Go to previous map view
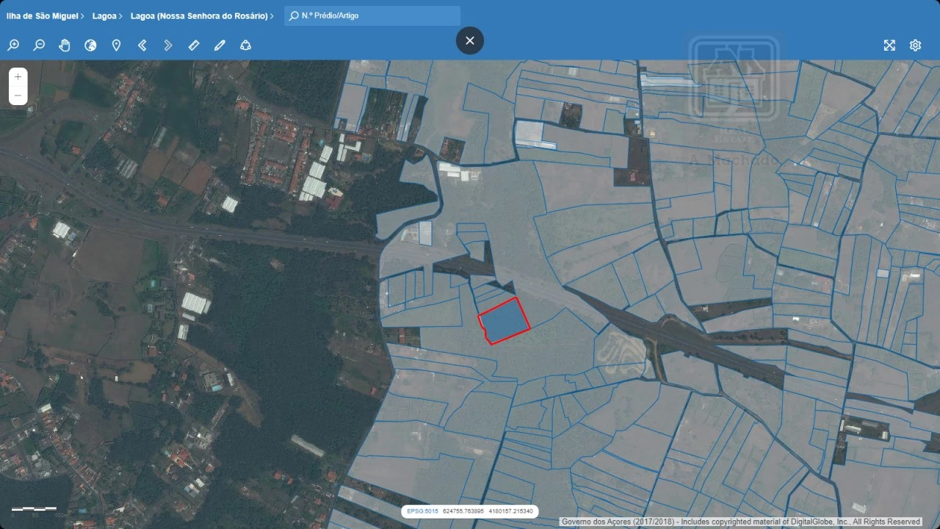The image size is (940, 529). coord(142,46)
